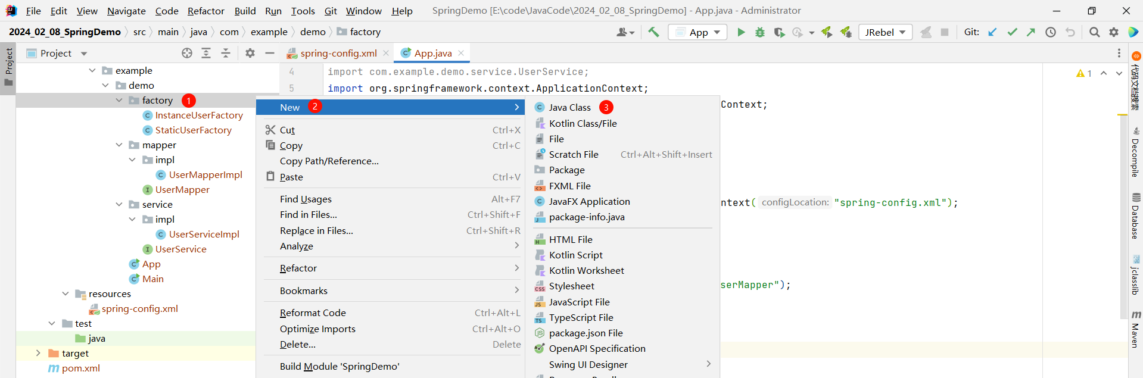The width and height of the screenshot is (1143, 378).
Task: Open IDE settings gear in toolbar
Action: [x=1114, y=32]
